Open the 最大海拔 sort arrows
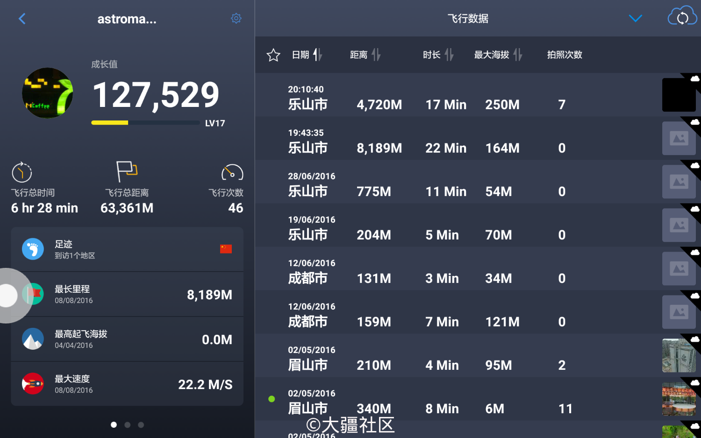The width and height of the screenshot is (701, 438). (x=517, y=55)
